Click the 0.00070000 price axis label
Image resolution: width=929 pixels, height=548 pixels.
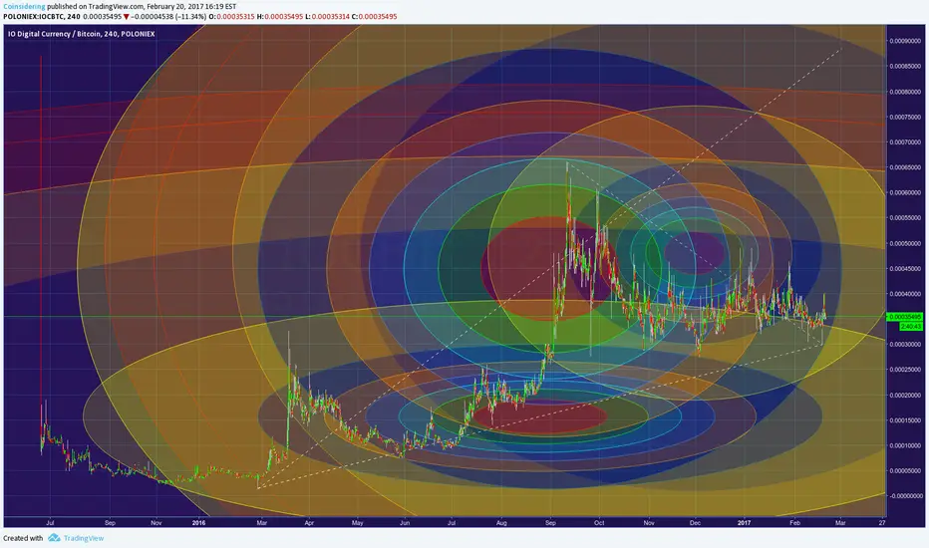point(905,142)
